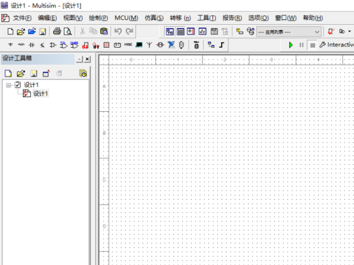Click the spreadsheet view toolbar icon
Screen dimensions: 354x265
[x=181, y=31]
